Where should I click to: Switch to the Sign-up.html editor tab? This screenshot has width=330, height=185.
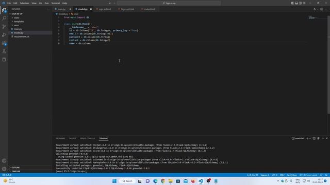[x=127, y=9]
